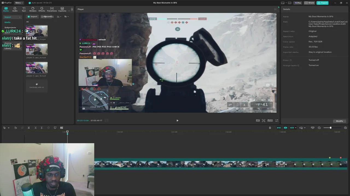Enter fullscreen preview mode
The width and height of the screenshot is (350, 196).
[277, 121]
